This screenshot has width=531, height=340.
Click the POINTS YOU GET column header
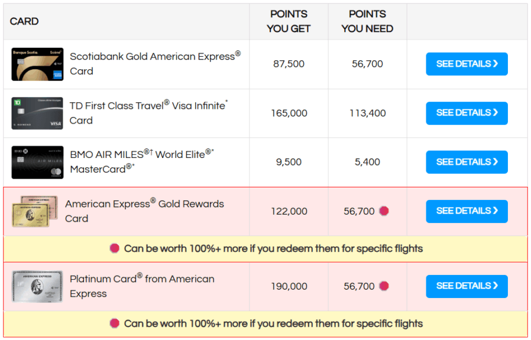(x=289, y=21)
